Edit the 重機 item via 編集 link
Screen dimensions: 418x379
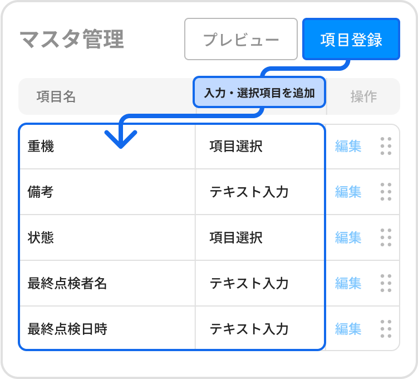pos(348,146)
